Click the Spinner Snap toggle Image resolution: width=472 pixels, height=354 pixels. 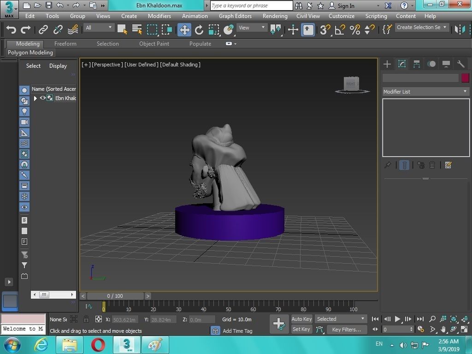pyautogui.click(x=369, y=29)
